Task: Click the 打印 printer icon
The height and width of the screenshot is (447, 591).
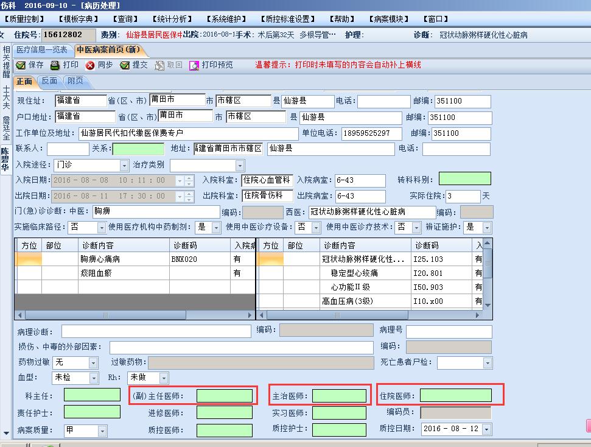Action: pyautogui.click(x=55, y=65)
